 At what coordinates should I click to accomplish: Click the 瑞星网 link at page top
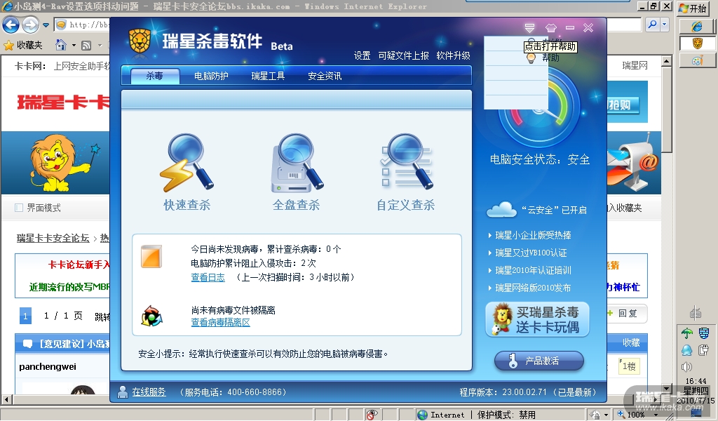[635, 65]
